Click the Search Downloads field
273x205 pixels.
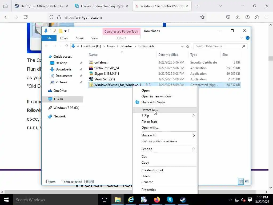[220, 46]
